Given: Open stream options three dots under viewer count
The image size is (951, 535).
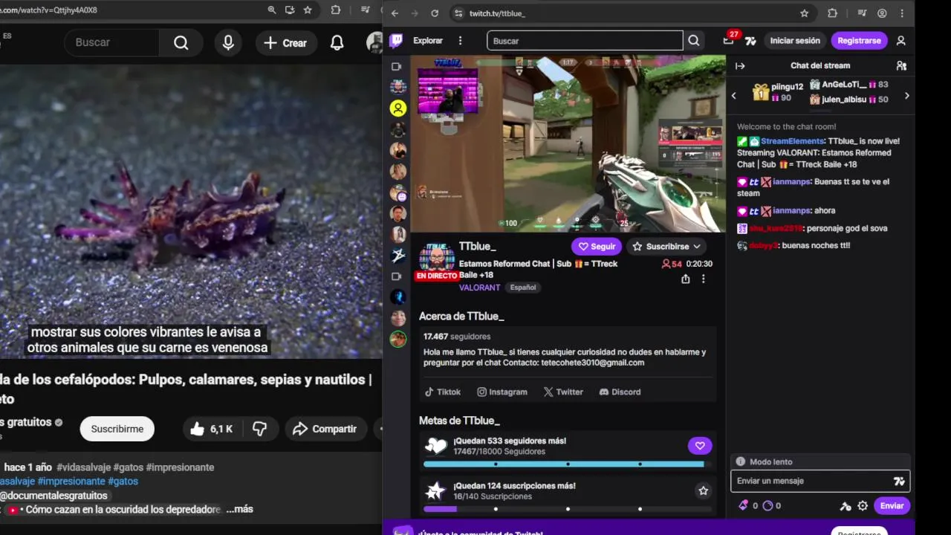Looking at the screenshot, I should click(703, 279).
